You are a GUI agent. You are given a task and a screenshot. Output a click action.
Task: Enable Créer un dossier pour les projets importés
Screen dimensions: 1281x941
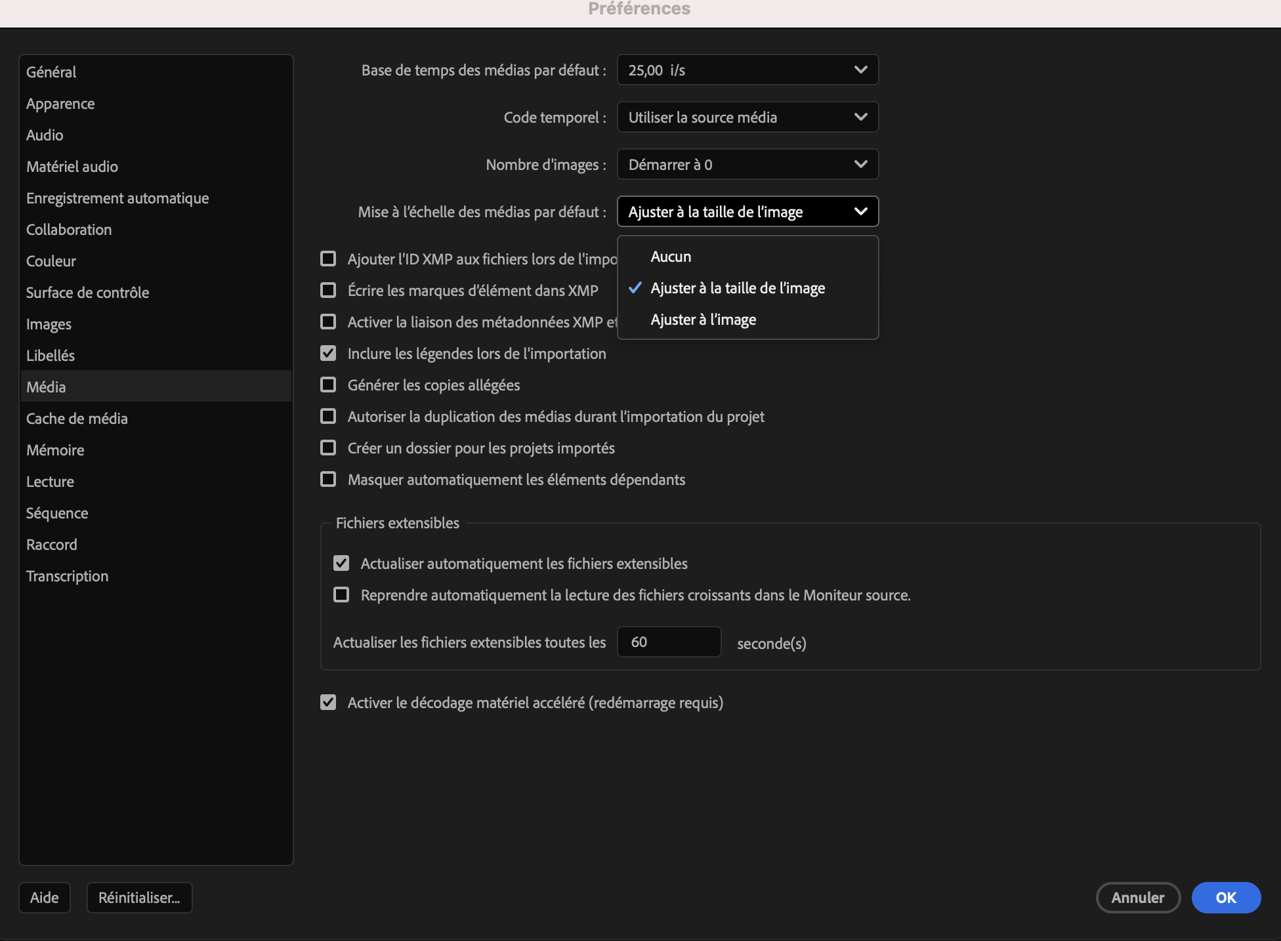pos(328,448)
